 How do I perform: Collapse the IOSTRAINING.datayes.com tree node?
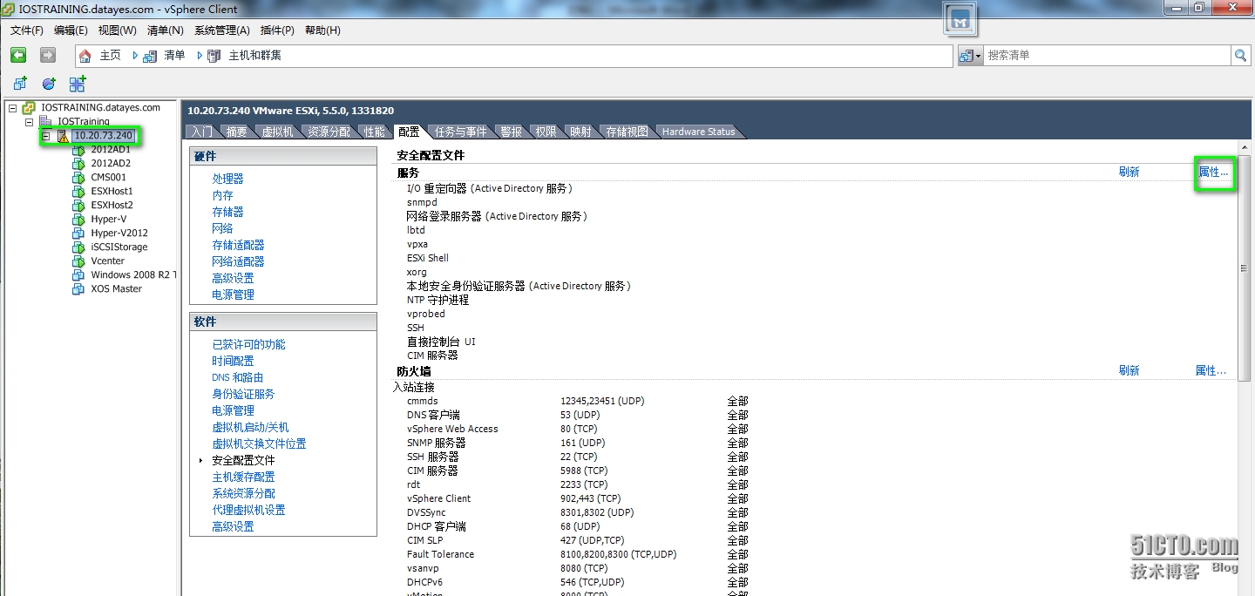tap(13, 108)
